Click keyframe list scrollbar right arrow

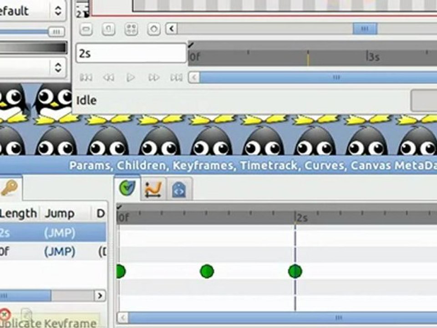[100, 295]
